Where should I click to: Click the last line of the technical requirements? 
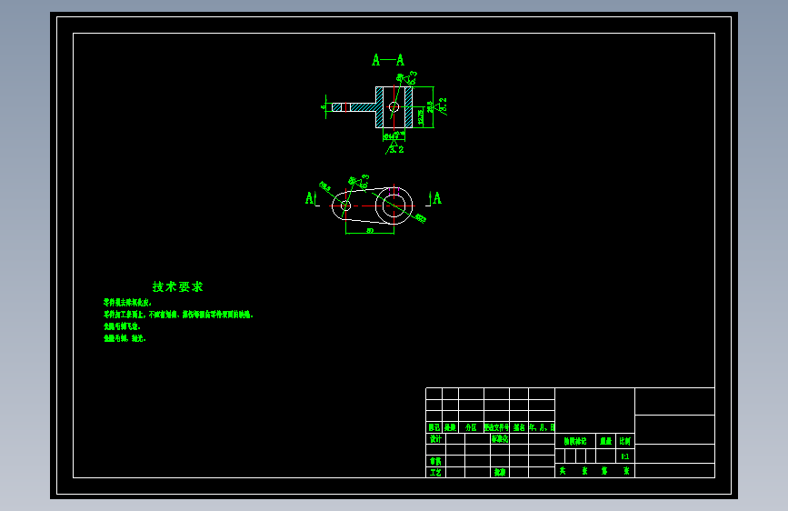[x=125, y=339]
